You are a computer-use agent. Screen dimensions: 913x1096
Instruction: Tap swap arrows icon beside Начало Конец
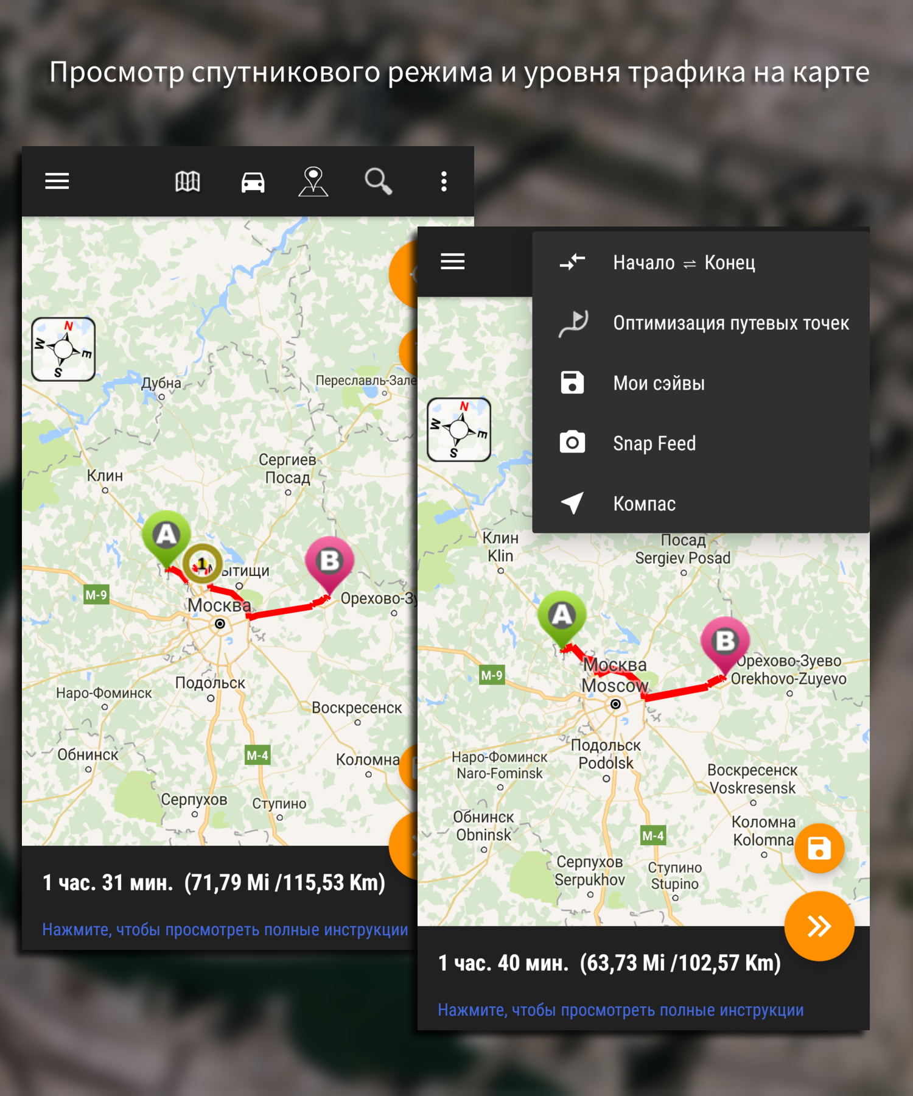click(572, 262)
